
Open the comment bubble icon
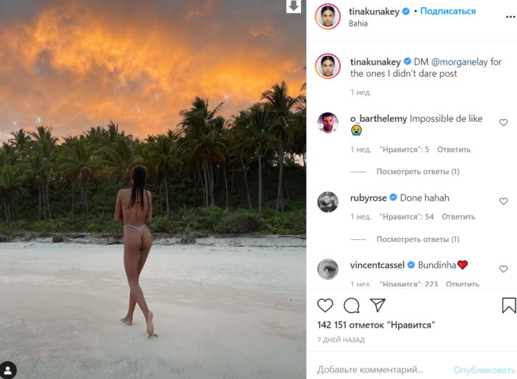(352, 306)
